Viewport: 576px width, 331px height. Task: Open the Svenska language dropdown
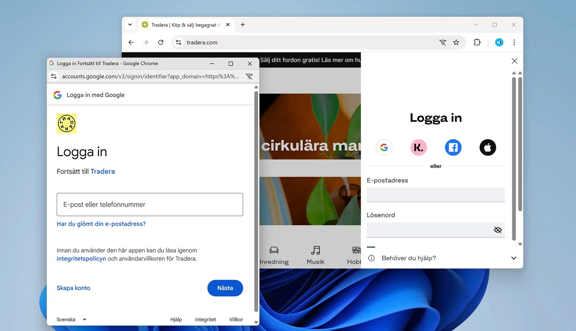pos(71,319)
